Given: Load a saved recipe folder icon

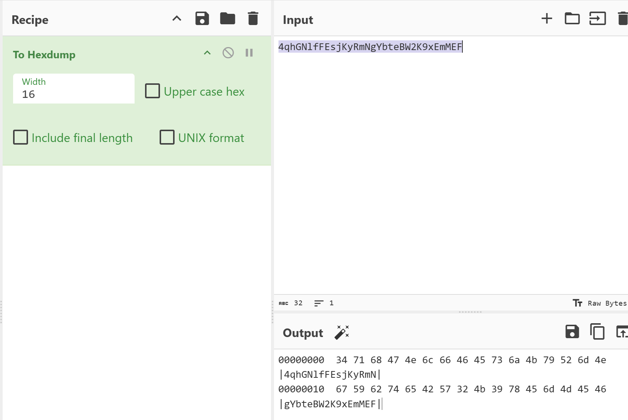Looking at the screenshot, I should [x=227, y=19].
